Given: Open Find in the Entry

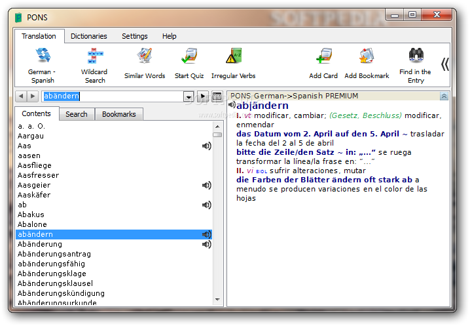Looking at the screenshot, I should coord(416,66).
